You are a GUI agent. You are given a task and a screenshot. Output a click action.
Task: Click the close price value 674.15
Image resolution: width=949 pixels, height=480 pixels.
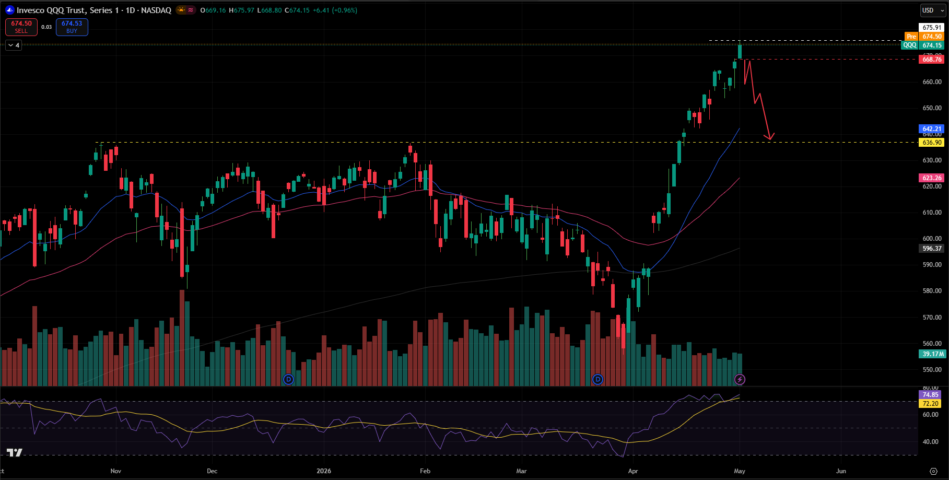pyautogui.click(x=299, y=10)
